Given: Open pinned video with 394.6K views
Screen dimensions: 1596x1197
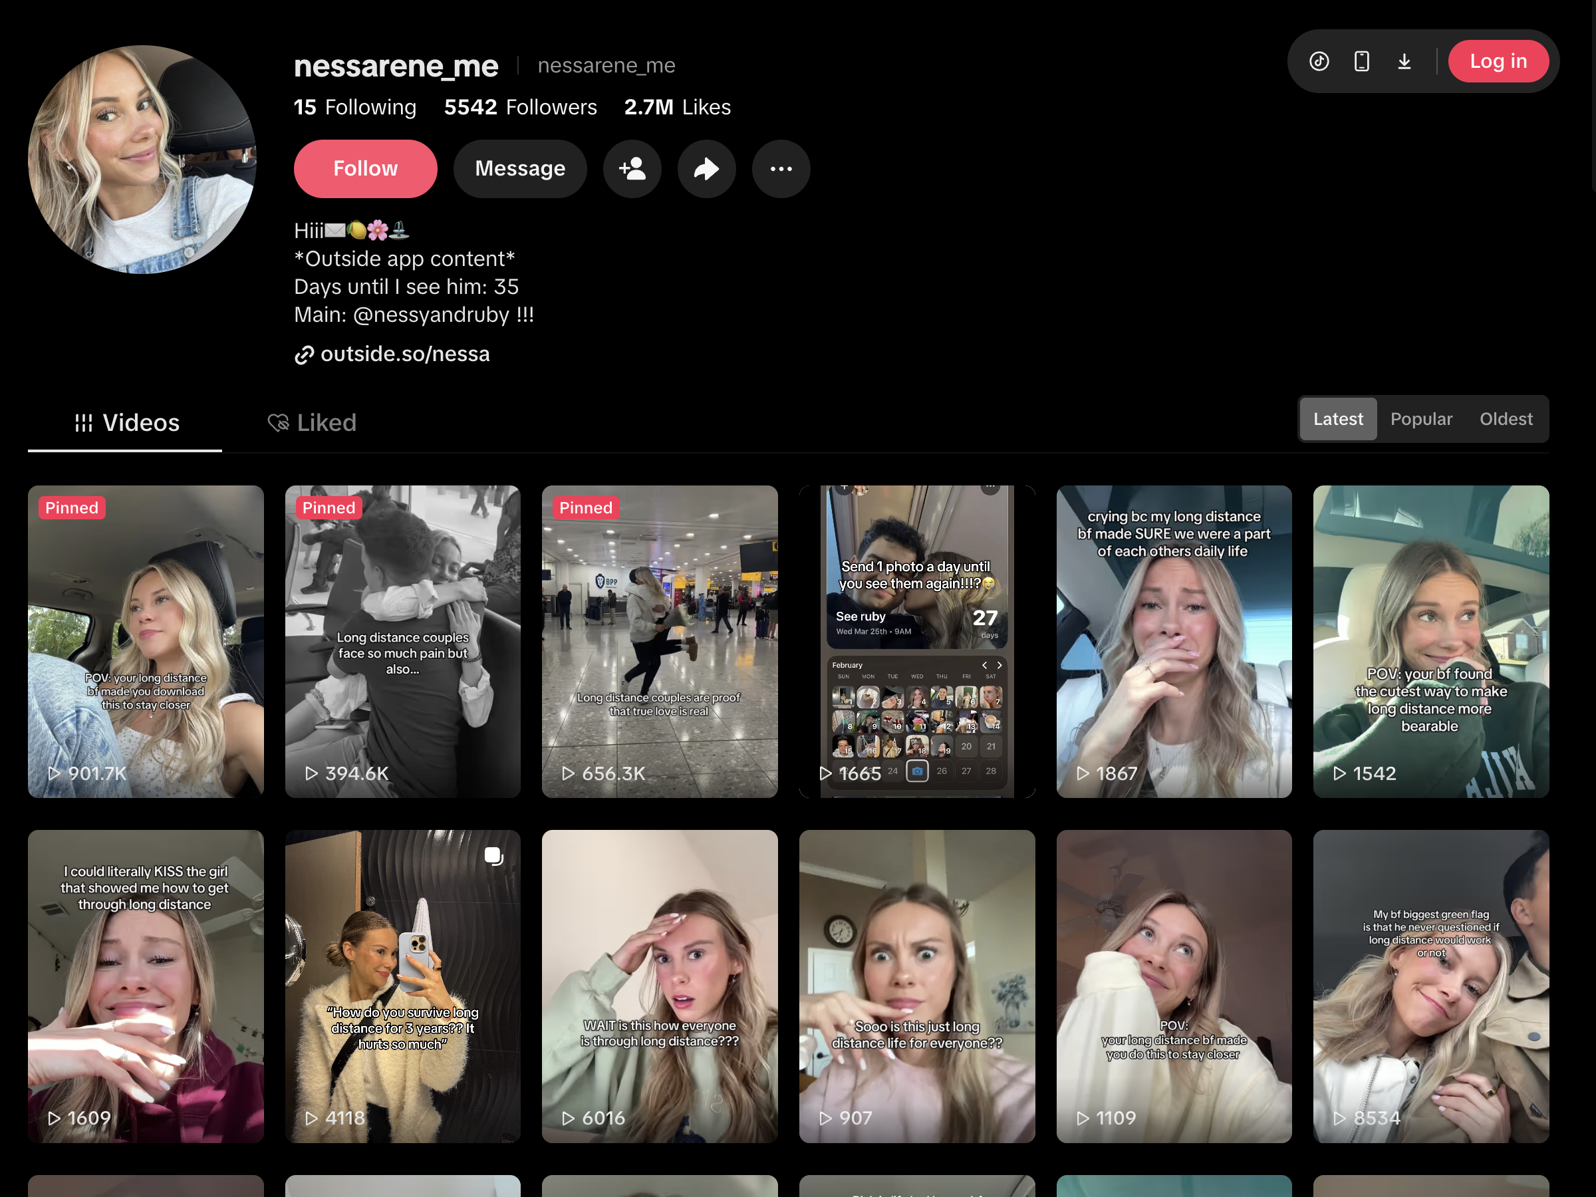Looking at the screenshot, I should pyautogui.click(x=402, y=642).
